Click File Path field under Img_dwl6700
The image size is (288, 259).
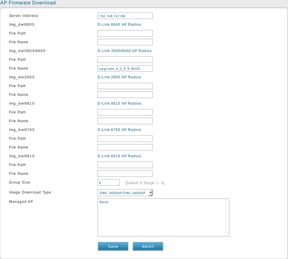pos(125,139)
